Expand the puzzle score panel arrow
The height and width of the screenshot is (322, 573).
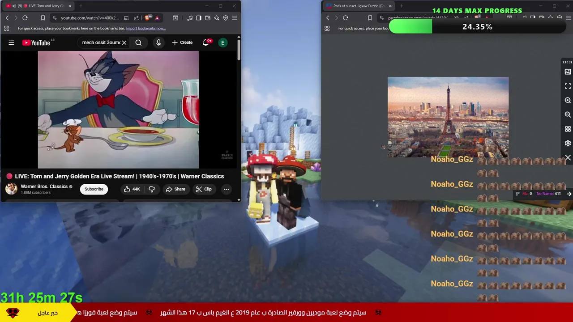pyautogui.click(x=569, y=194)
